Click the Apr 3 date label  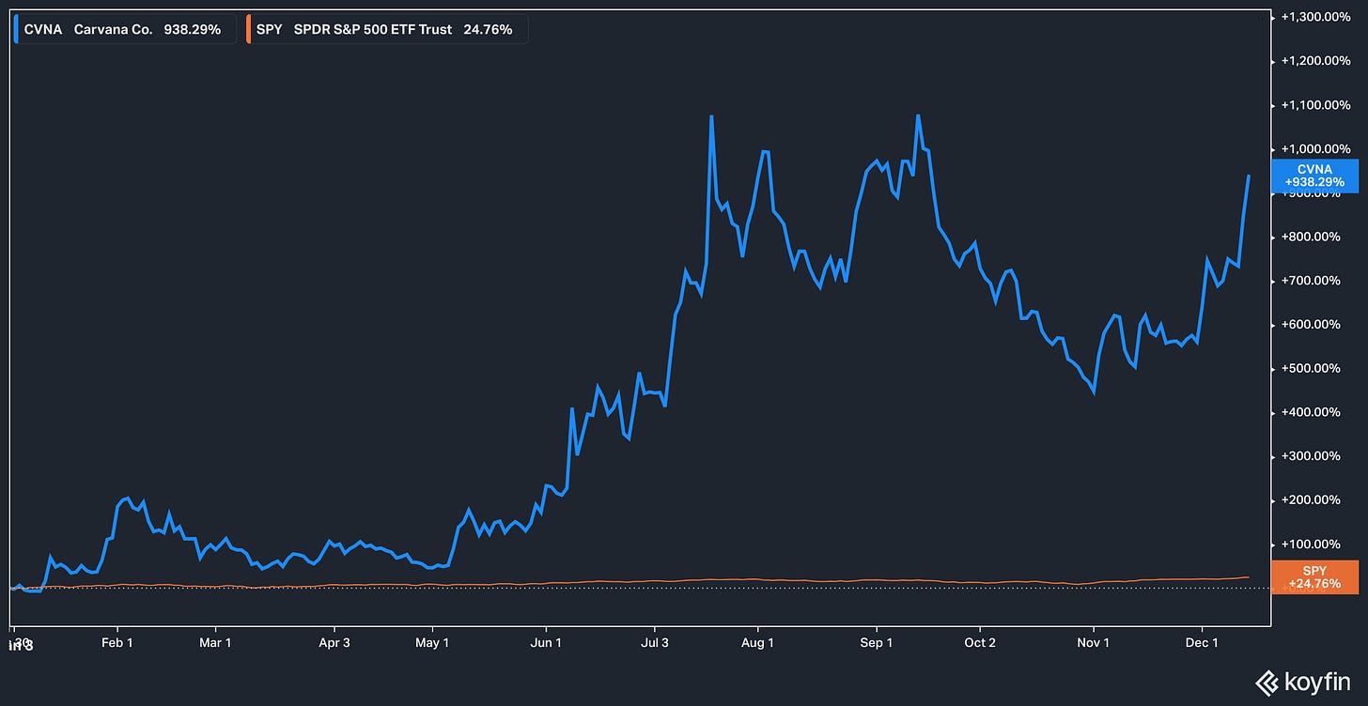pyautogui.click(x=334, y=643)
